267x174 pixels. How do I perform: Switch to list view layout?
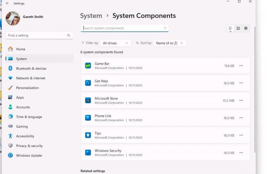(x=230, y=28)
